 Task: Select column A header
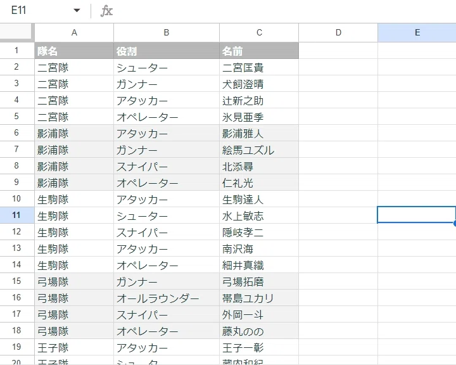point(74,32)
